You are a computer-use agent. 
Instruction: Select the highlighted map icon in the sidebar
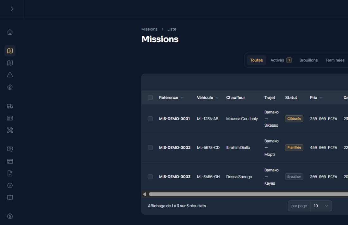(10, 51)
